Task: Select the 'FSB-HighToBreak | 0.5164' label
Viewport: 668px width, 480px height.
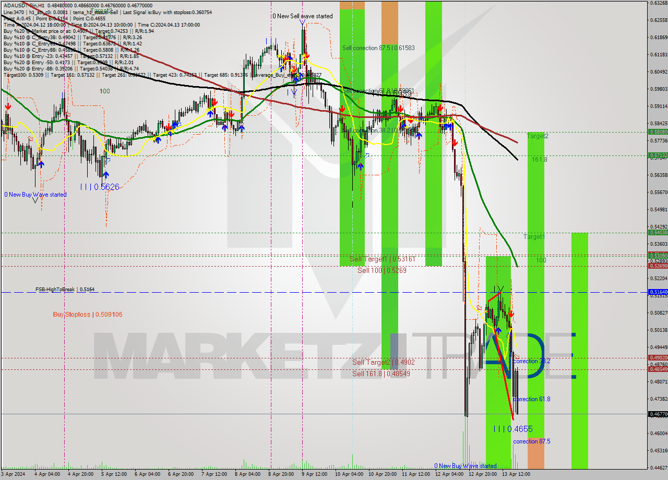Action: (65, 289)
